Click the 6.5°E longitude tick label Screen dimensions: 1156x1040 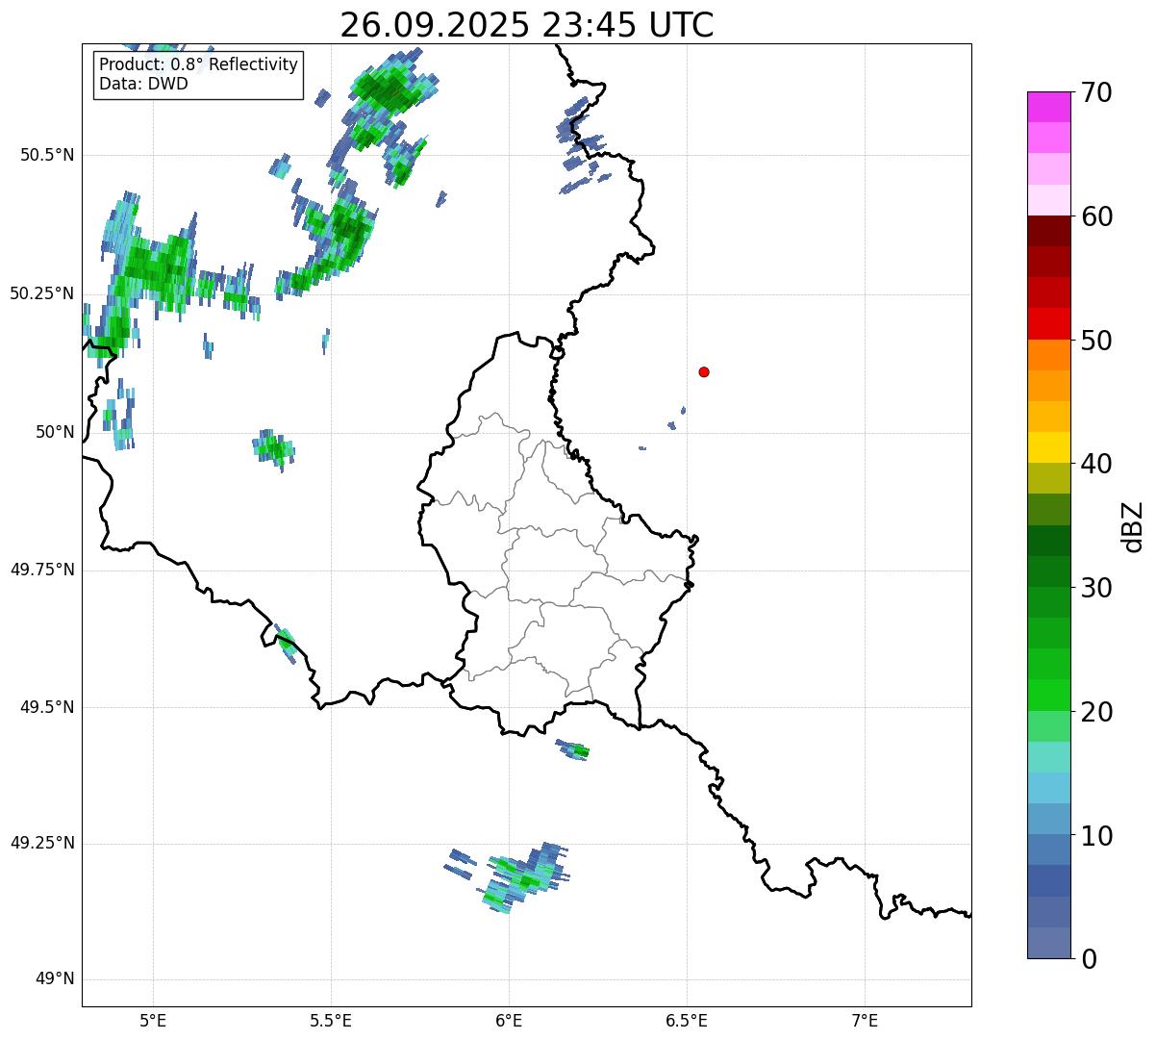pyautogui.click(x=687, y=1020)
